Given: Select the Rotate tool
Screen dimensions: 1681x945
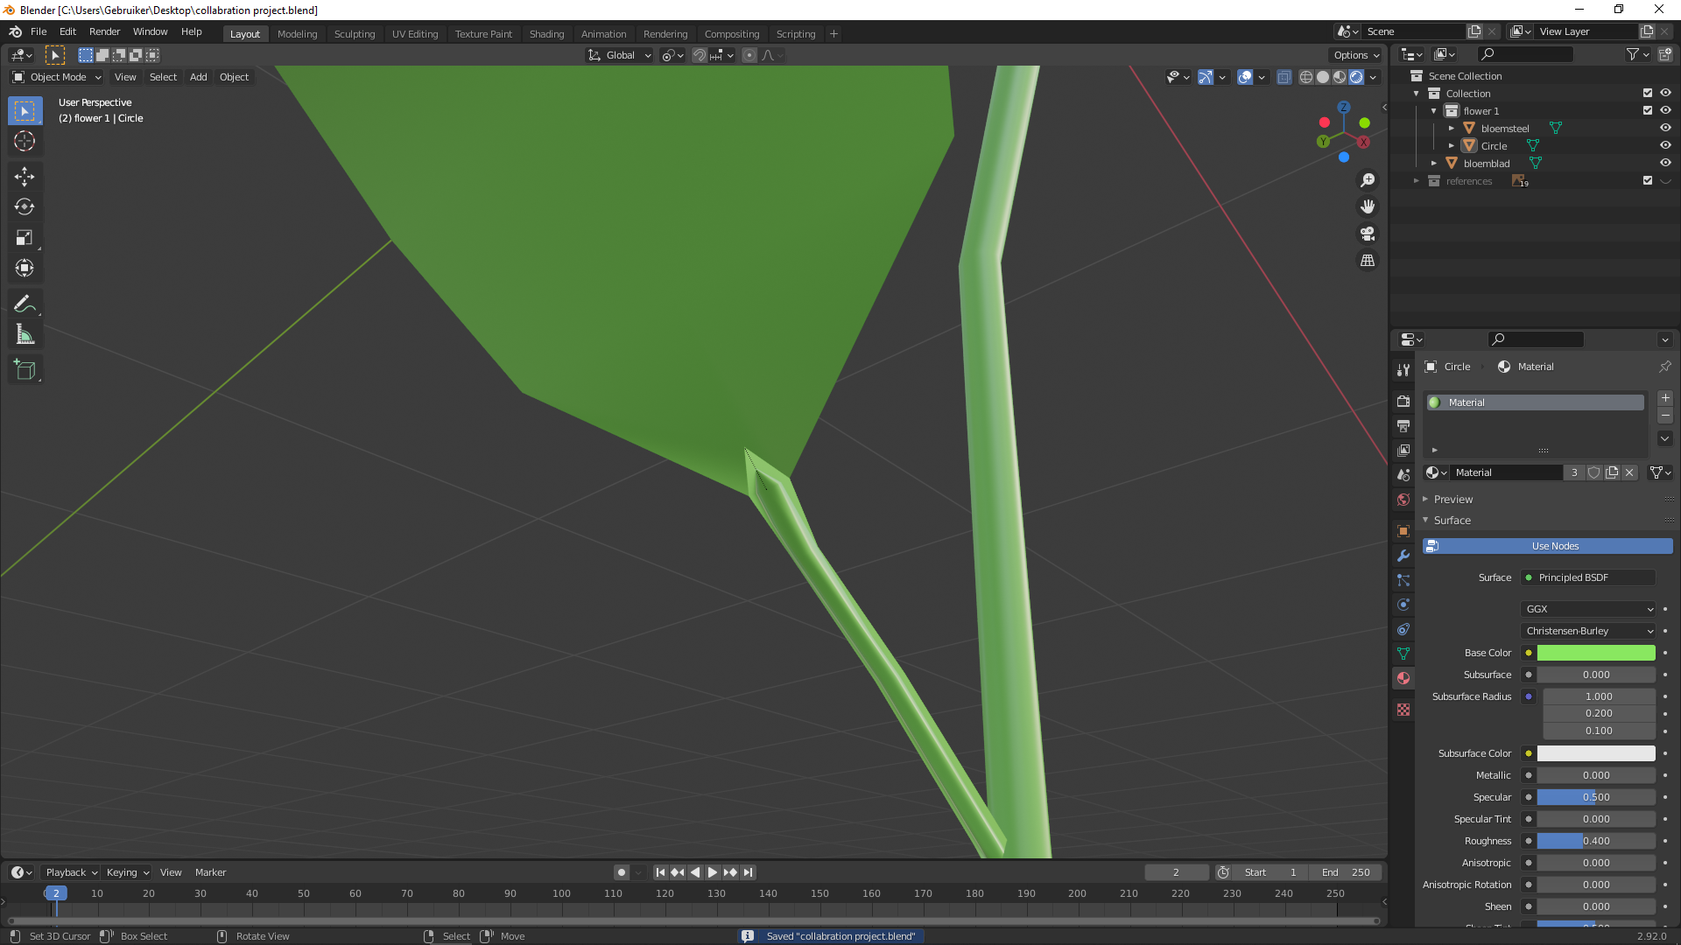Looking at the screenshot, I should click(25, 207).
